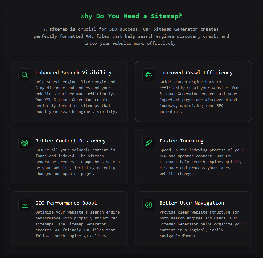Click the SEO Performance Boost title
Image resolution: width=263 pixels, height=258 pixels.
66,203
